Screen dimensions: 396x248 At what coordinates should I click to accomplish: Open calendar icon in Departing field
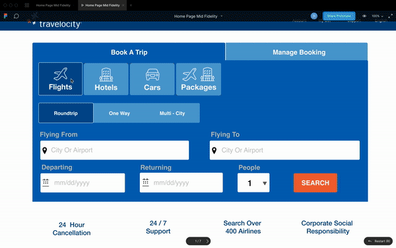click(46, 183)
